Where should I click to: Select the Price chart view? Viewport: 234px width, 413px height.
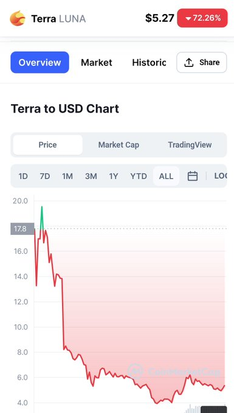(x=47, y=145)
